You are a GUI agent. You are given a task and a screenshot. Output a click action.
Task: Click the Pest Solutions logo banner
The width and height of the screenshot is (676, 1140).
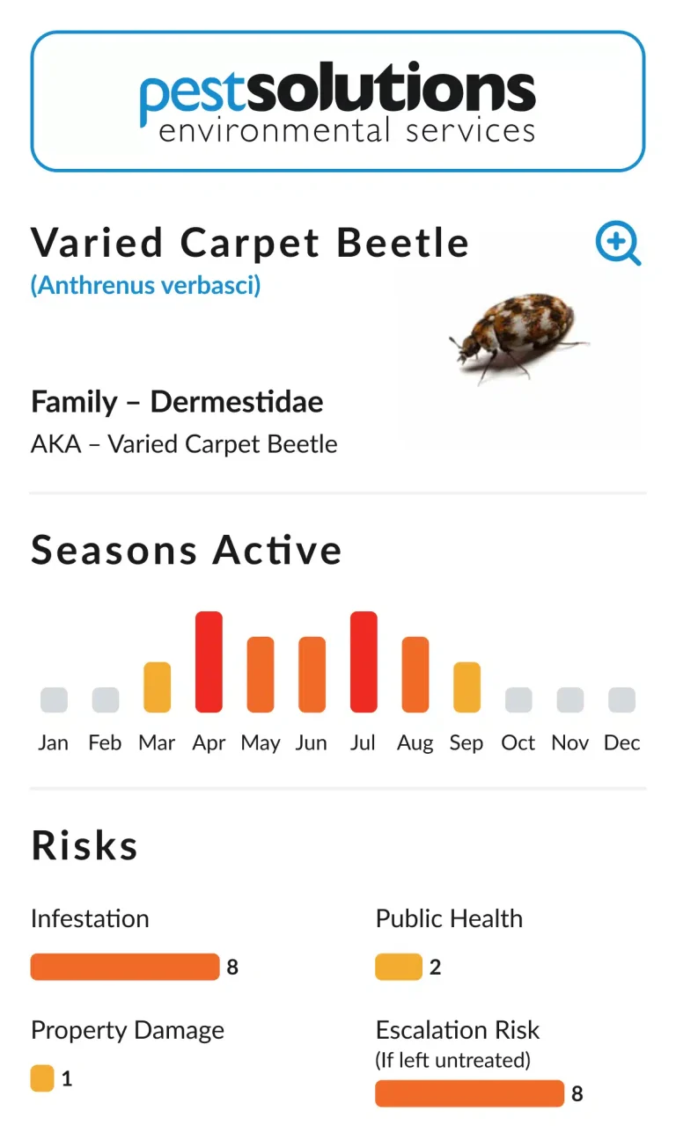[x=338, y=101]
